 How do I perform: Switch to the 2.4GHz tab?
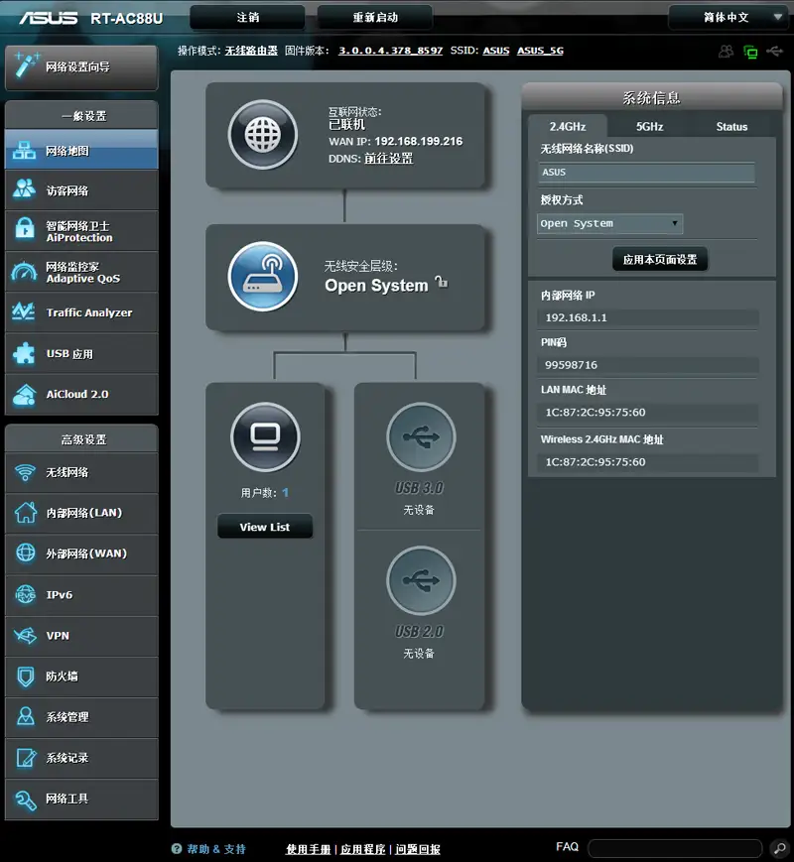pos(568,126)
